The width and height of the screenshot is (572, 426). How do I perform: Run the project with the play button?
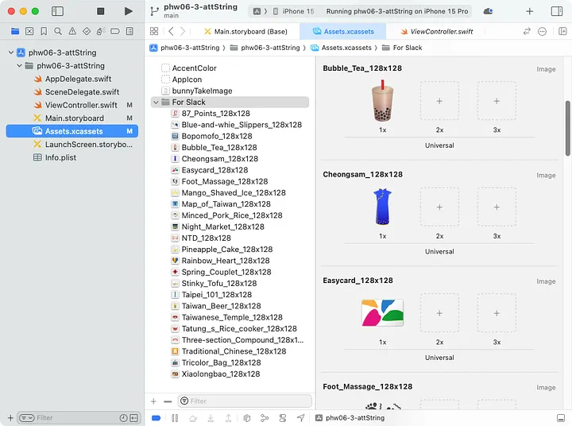click(x=128, y=11)
